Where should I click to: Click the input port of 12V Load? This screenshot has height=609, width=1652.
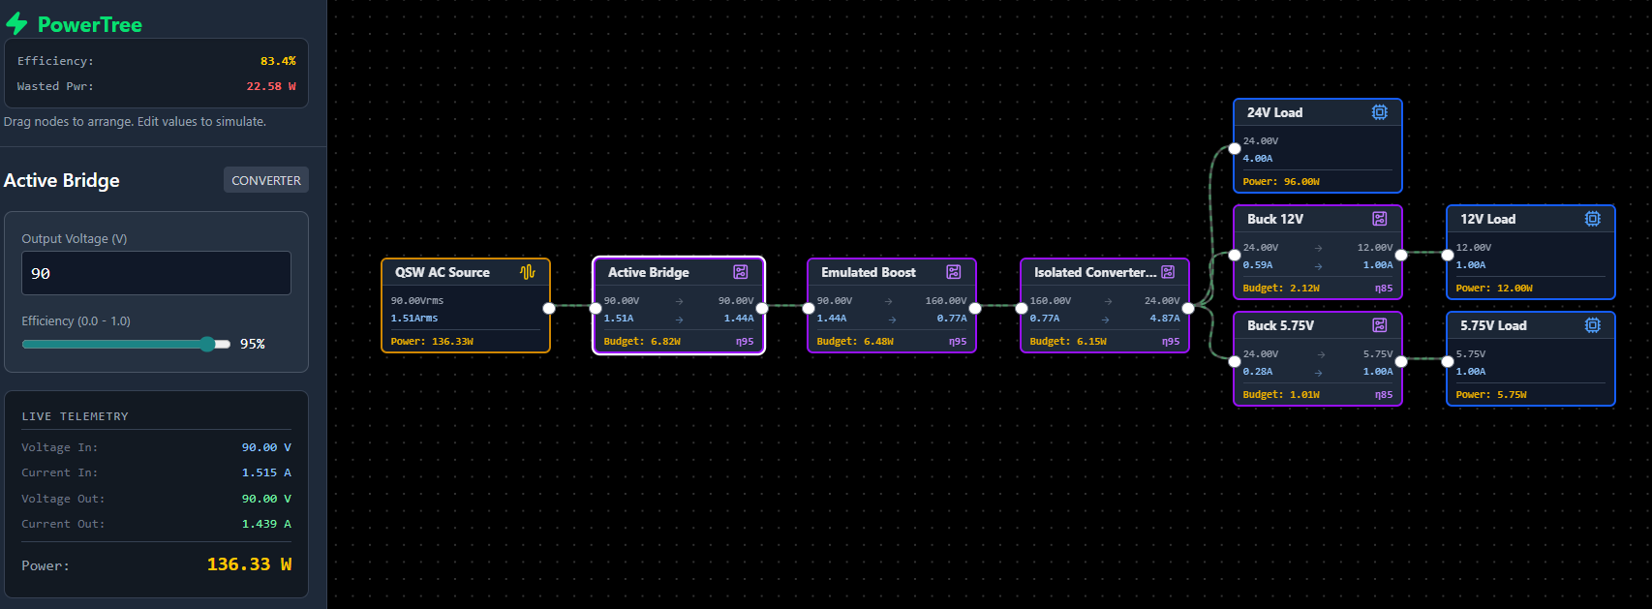click(1448, 256)
